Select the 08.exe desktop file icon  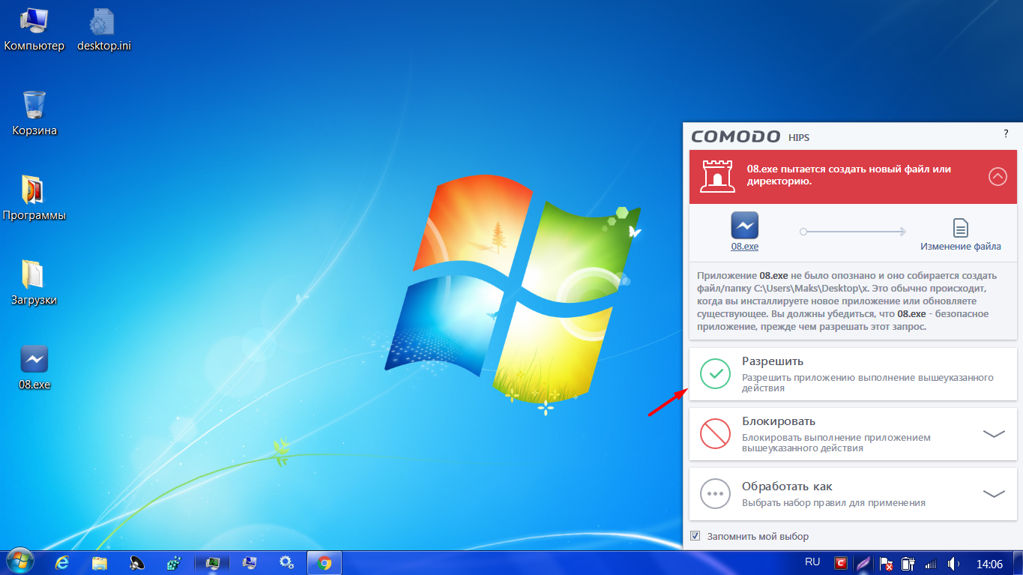coord(34,367)
